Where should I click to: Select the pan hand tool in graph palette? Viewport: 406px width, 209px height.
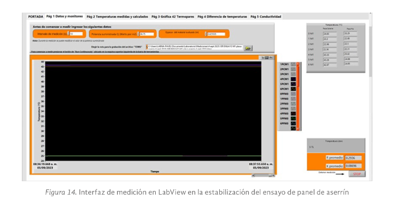[x=271, y=58]
